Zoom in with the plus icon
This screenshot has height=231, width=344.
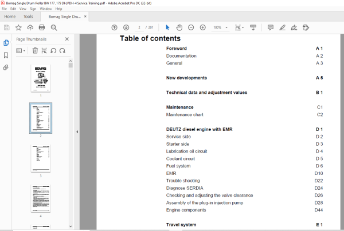[203, 27]
